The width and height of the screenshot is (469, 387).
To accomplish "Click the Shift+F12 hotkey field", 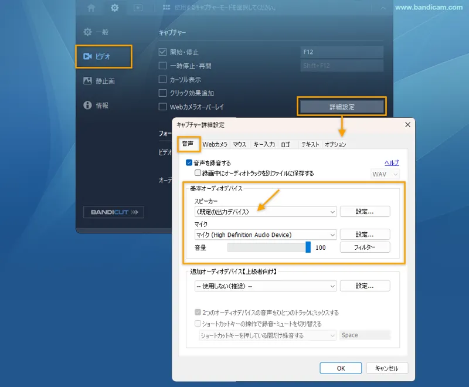I will tap(342, 66).
